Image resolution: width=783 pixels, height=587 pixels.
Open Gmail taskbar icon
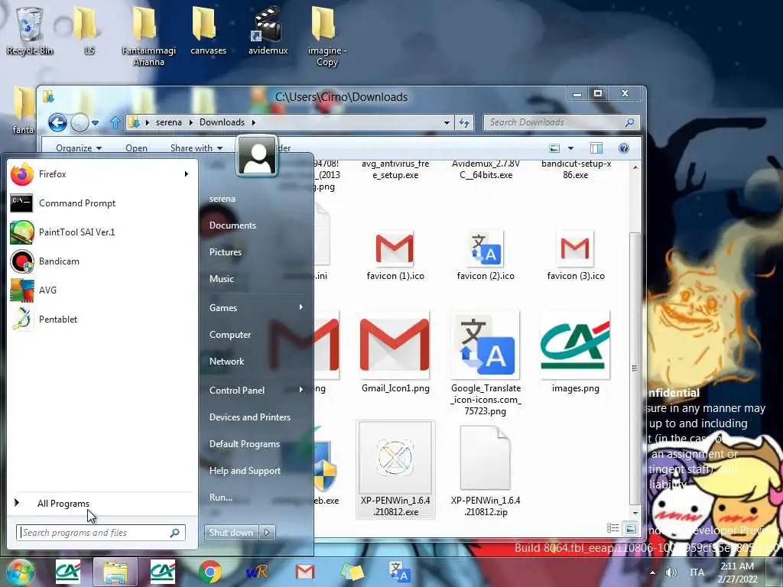[304, 572]
